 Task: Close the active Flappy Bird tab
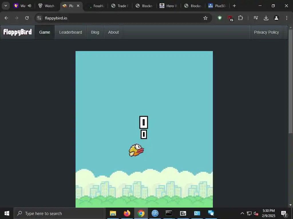[78, 6]
